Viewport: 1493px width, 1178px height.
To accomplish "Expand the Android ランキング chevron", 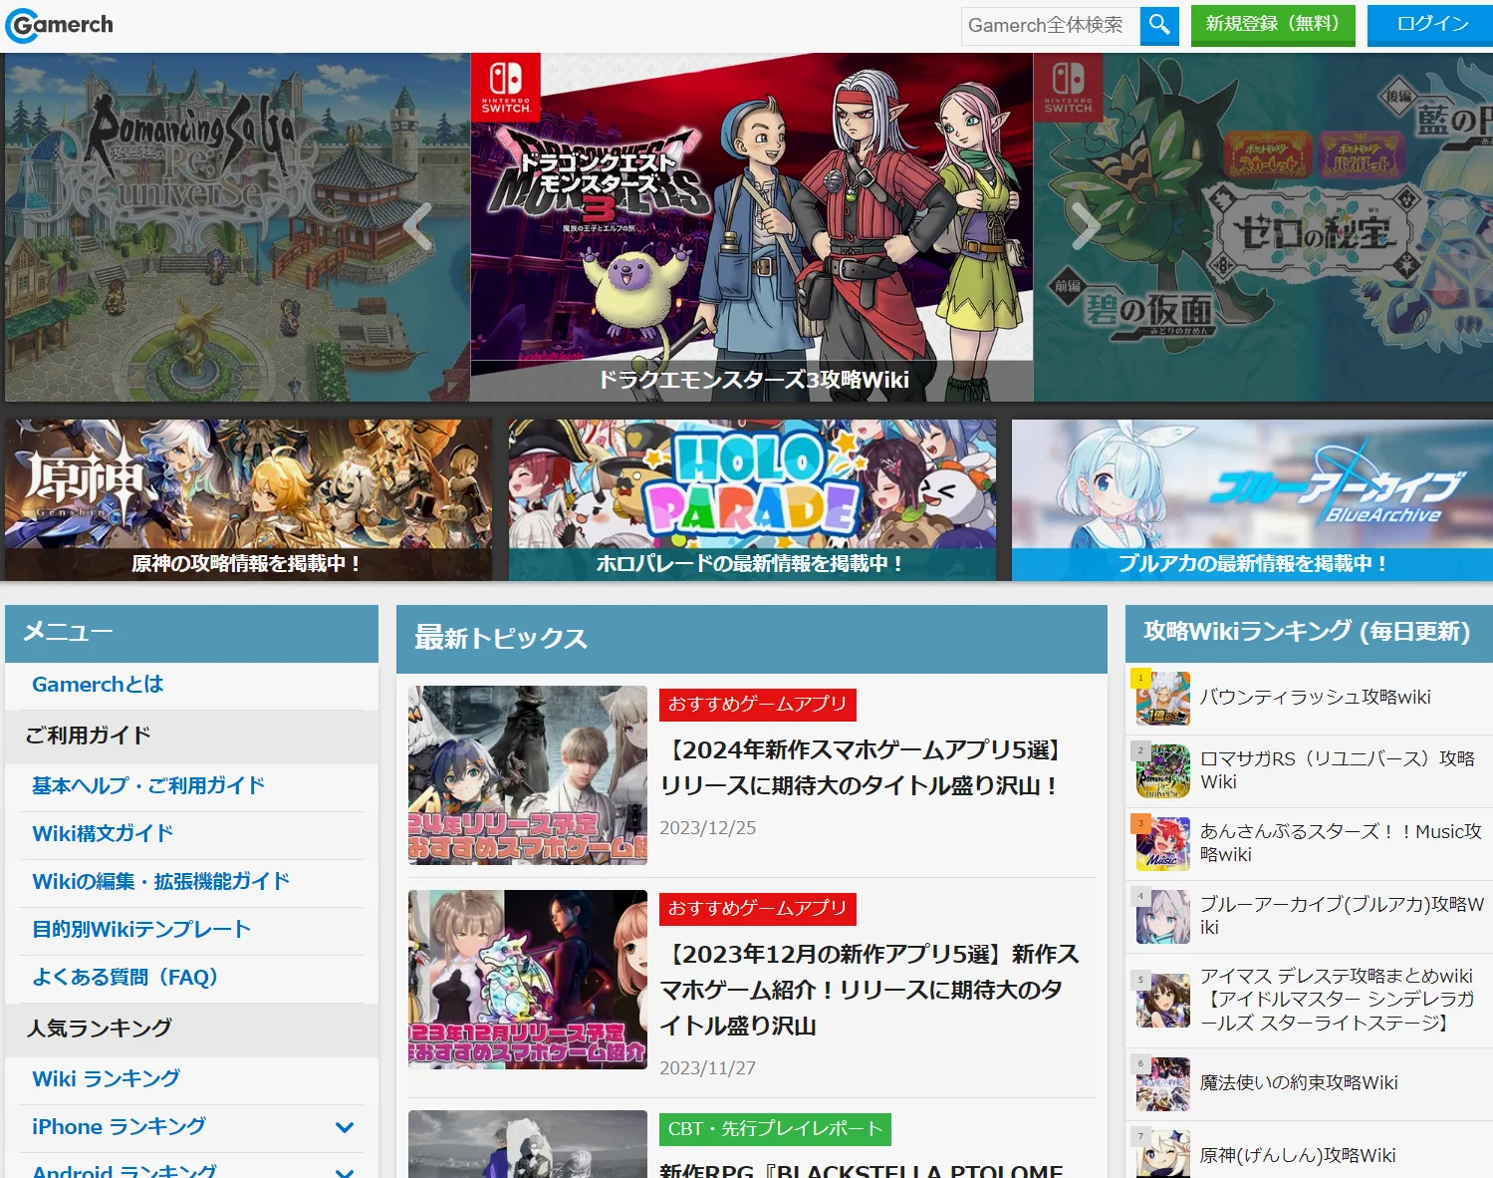I will tap(345, 1171).
